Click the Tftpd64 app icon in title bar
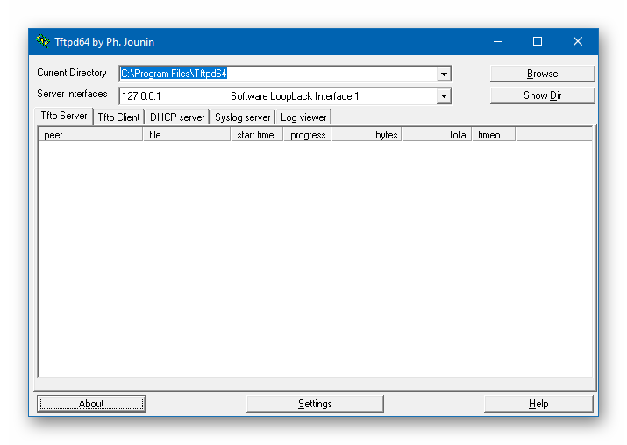This screenshot has height=445, width=627. [x=43, y=41]
